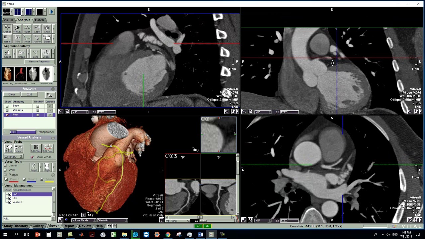Select the Arrow annotation tool
This screenshot has height=239, width=425.
coord(37,39)
